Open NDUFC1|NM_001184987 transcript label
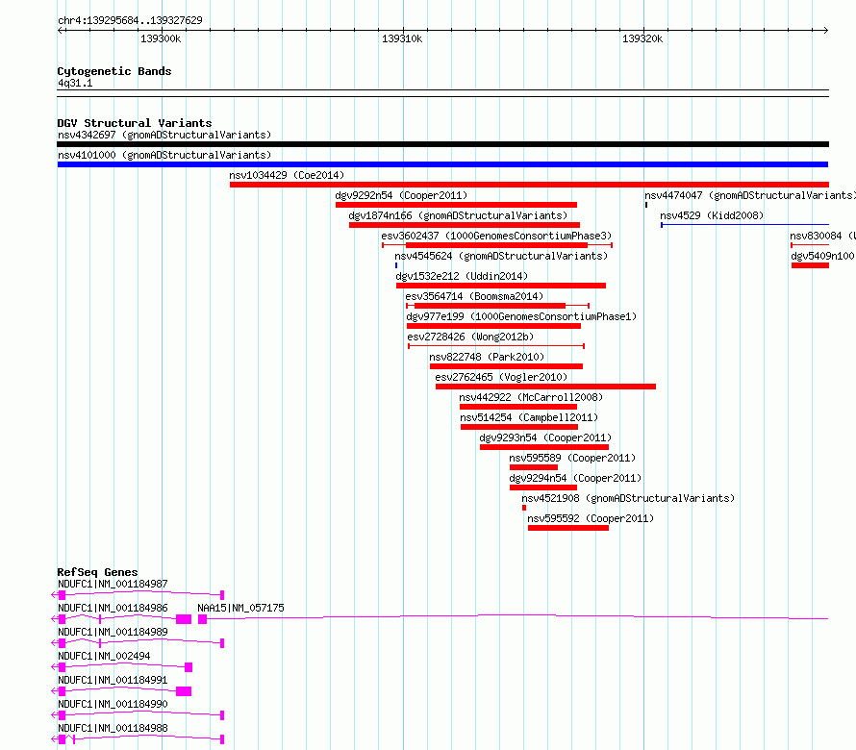 click(x=113, y=584)
